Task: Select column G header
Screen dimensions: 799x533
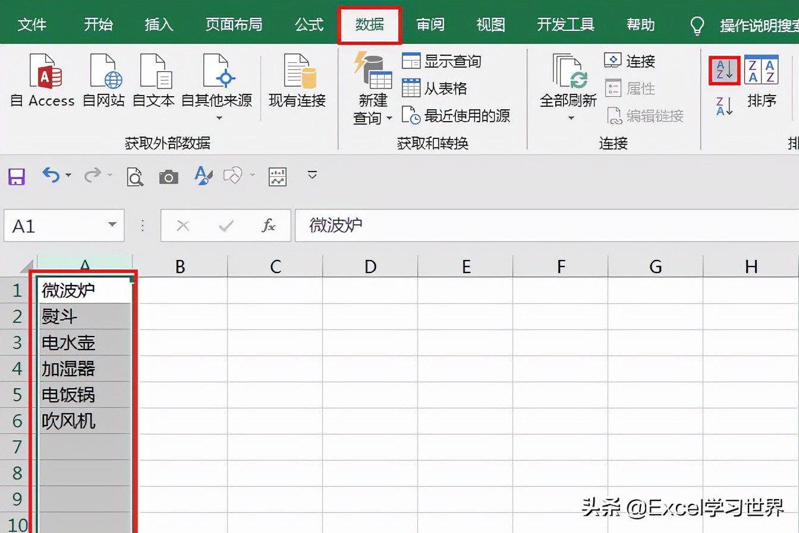Action: click(x=656, y=266)
